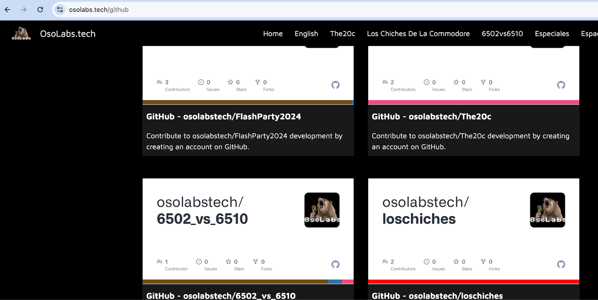
Task: Open The20c menu item
Action: pyautogui.click(x=342, y=34)
